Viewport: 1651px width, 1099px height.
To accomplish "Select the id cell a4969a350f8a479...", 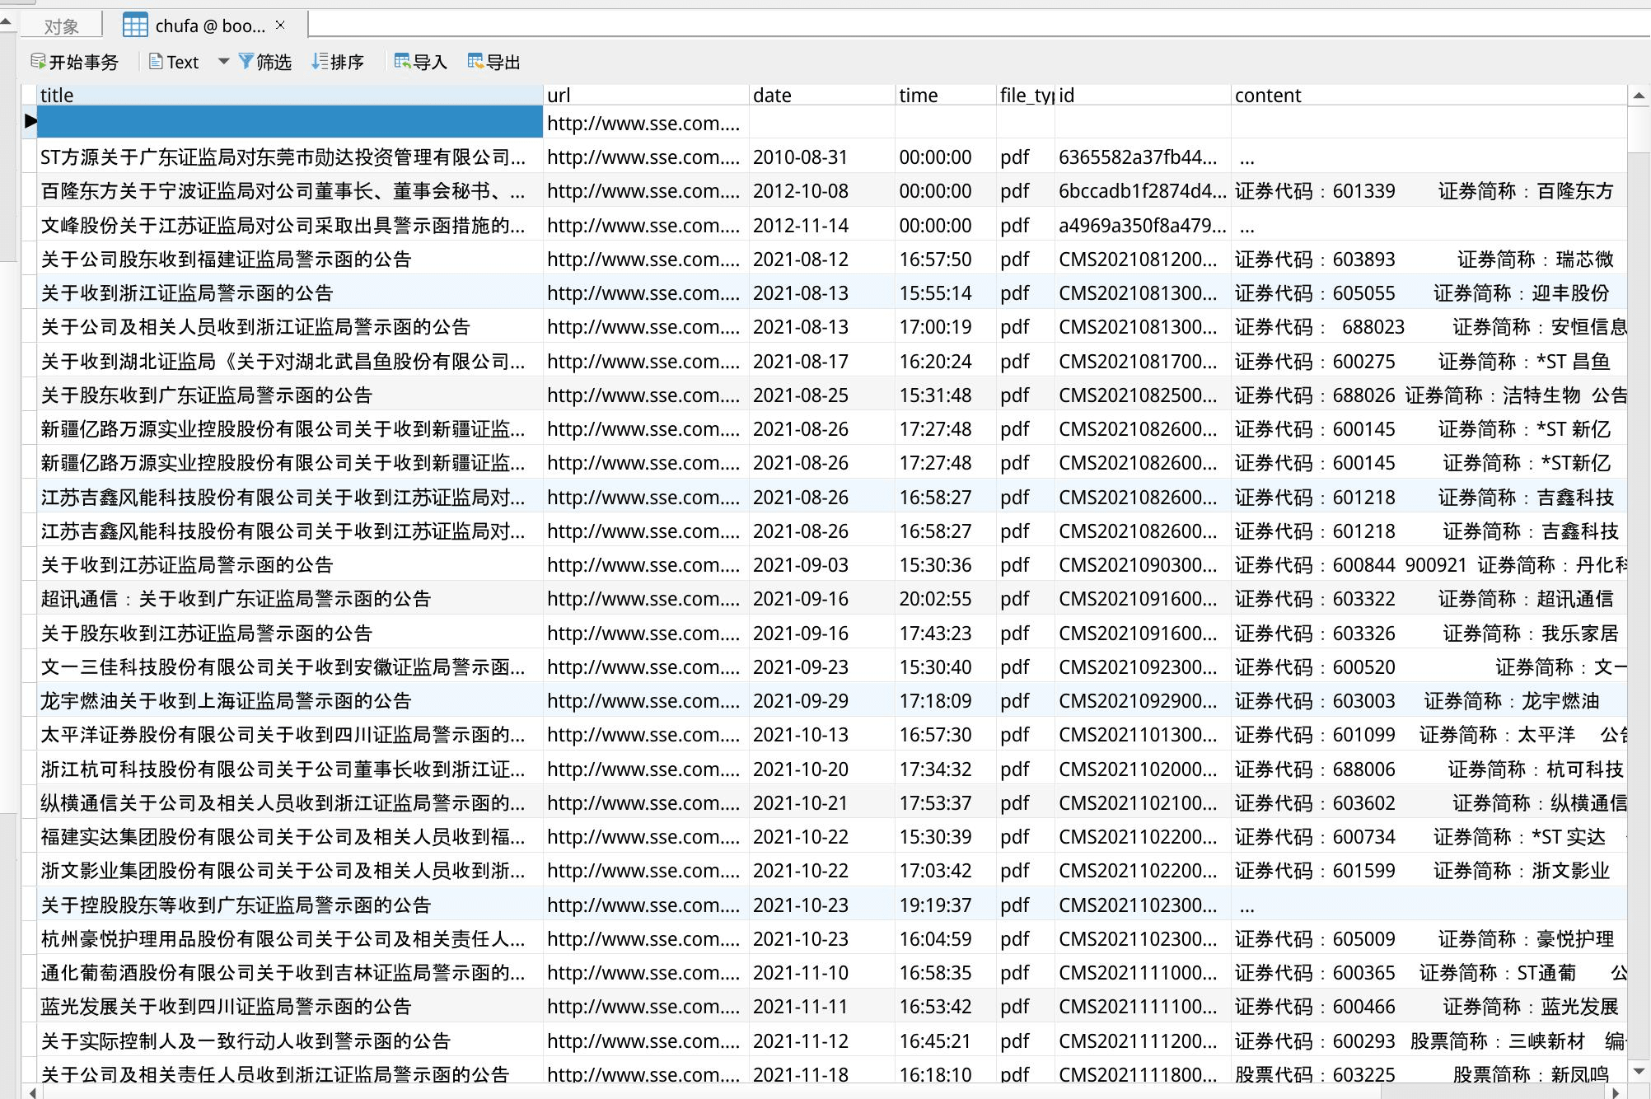I will click(x=1143, y=225).
